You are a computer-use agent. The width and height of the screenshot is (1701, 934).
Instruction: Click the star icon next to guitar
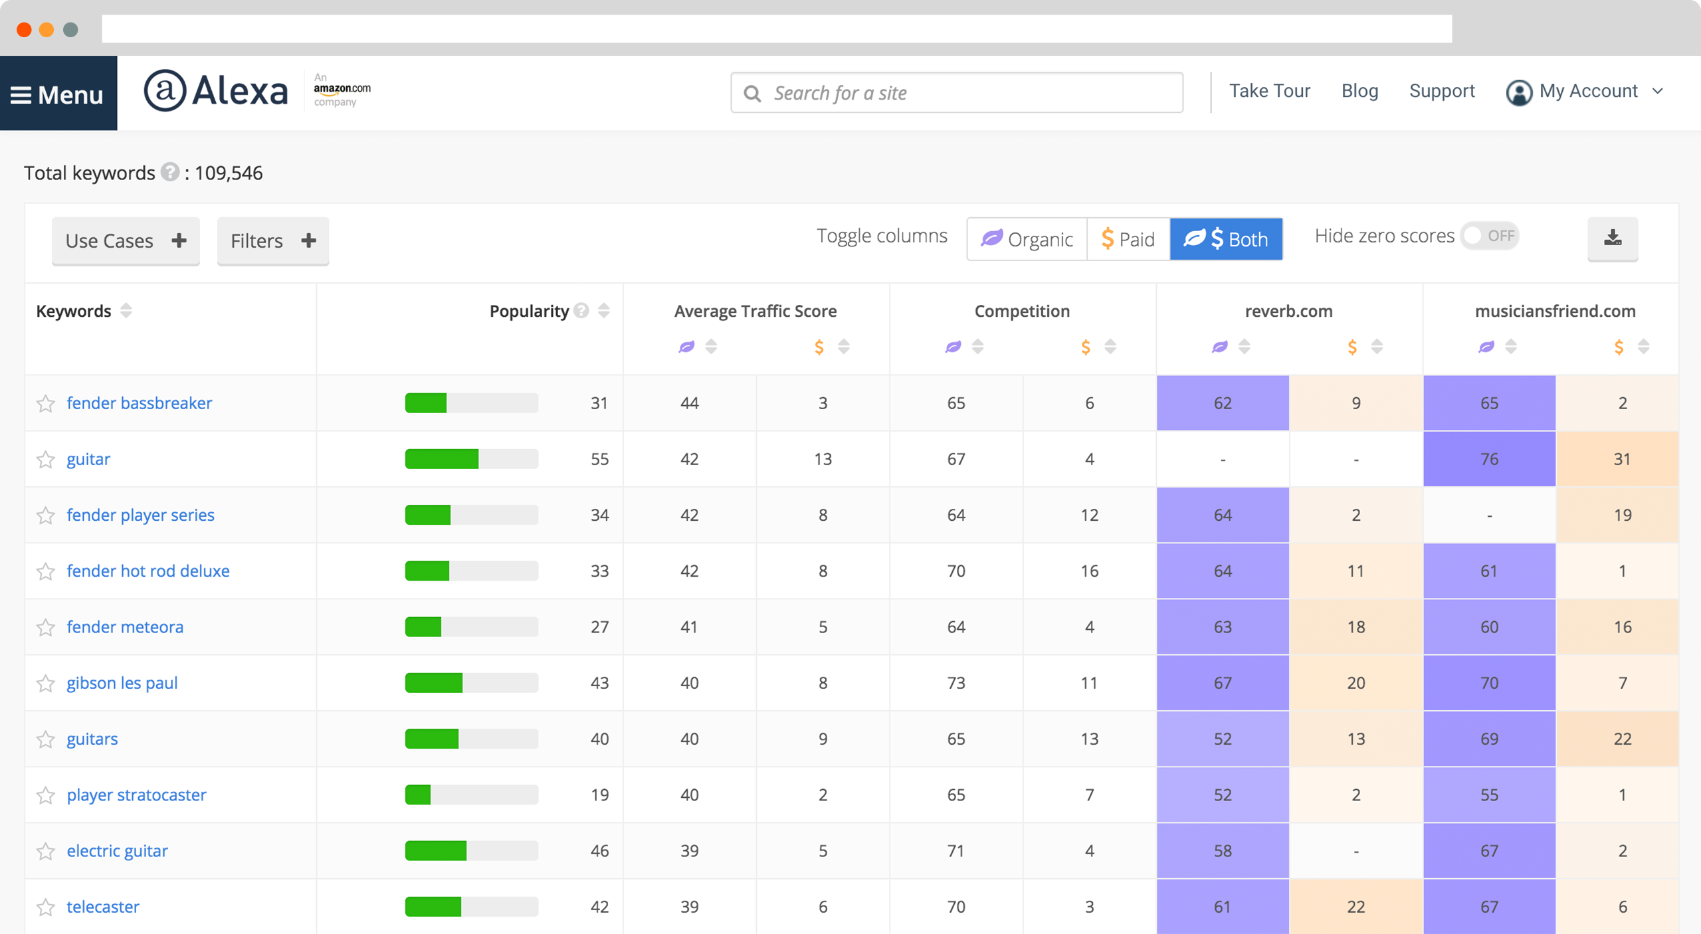pyautogui.click(x=46, y=459)
